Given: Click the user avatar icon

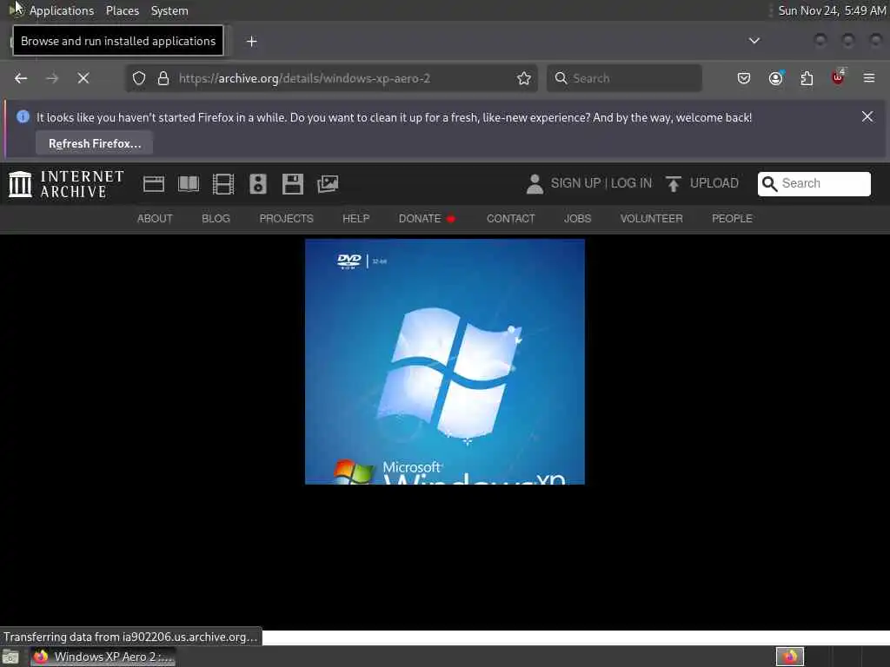Looking at the screenshot, I should (x=535, y=184).
